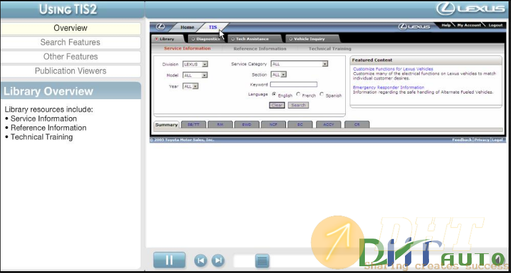Viewport: 511px width, 273px height.
Task: Click the Help link
Action: click(x=446, y=25)
